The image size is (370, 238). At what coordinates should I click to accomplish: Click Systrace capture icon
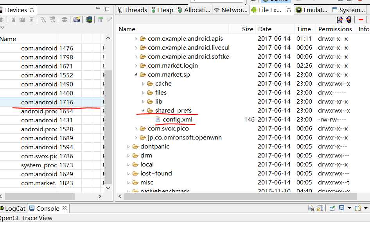click(101, 20)
